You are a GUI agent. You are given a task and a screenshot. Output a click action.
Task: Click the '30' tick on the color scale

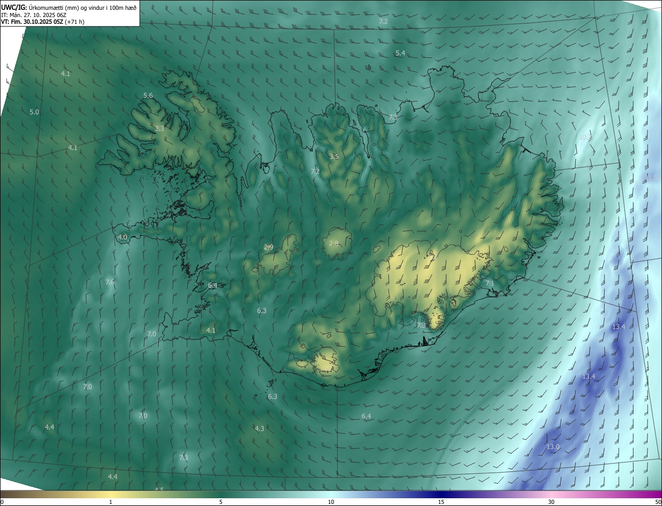point(551,502)
